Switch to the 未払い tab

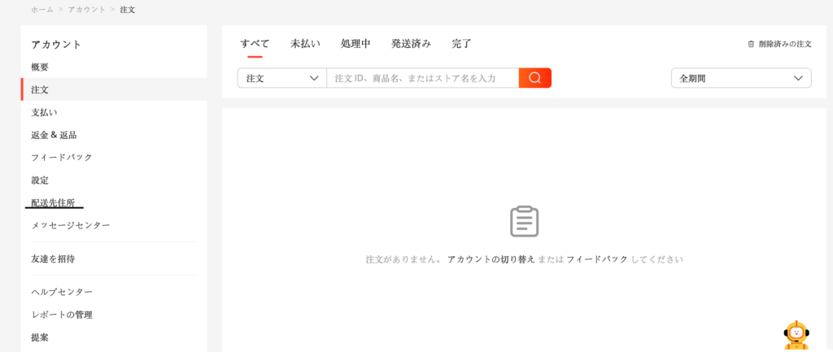tap(304, 44)
